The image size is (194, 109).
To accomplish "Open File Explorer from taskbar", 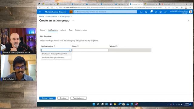I will pos(115,104).
